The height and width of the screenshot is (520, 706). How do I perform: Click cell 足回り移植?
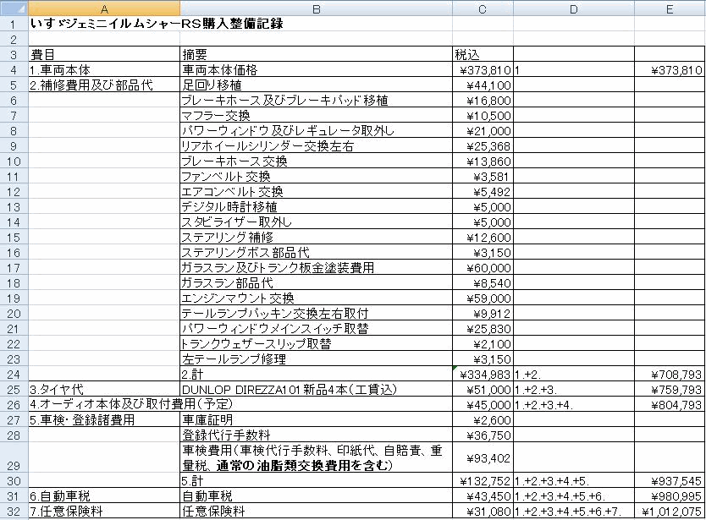click(316, 85)
